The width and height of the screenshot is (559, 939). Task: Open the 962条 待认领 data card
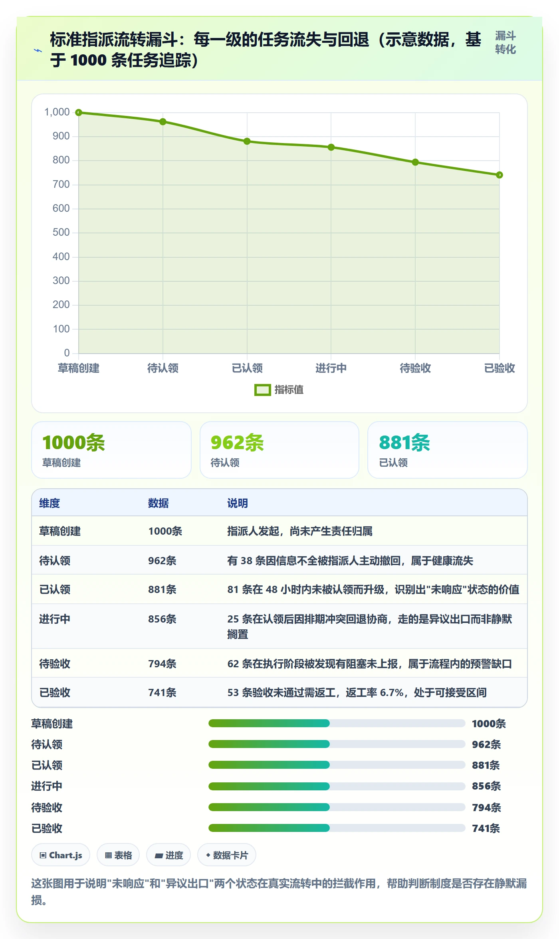click(x=279, y=450)
